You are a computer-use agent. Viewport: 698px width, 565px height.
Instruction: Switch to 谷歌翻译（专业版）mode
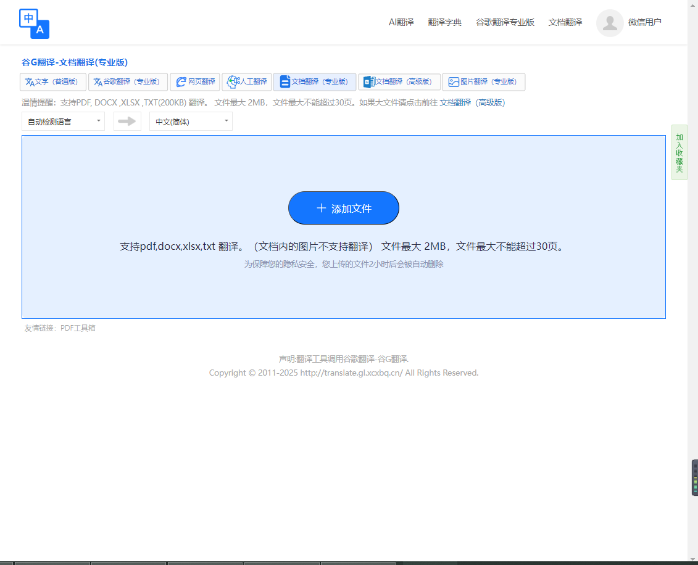pos(128,82)
